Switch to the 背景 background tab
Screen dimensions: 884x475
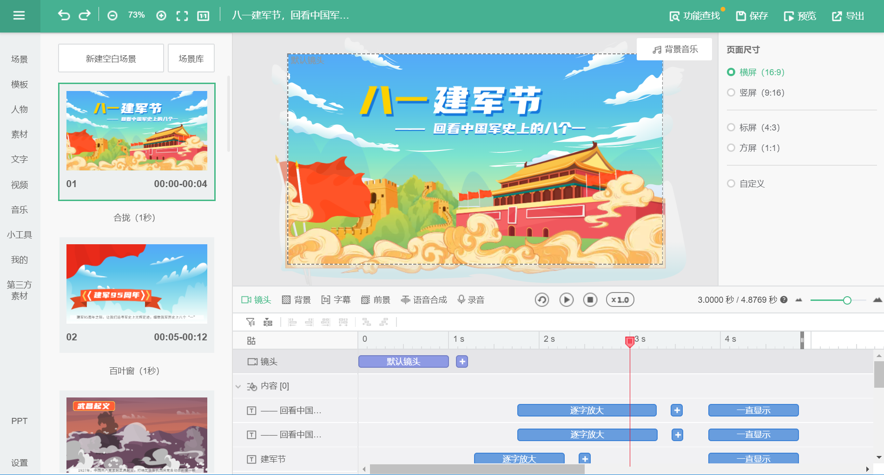click(297, 300)
